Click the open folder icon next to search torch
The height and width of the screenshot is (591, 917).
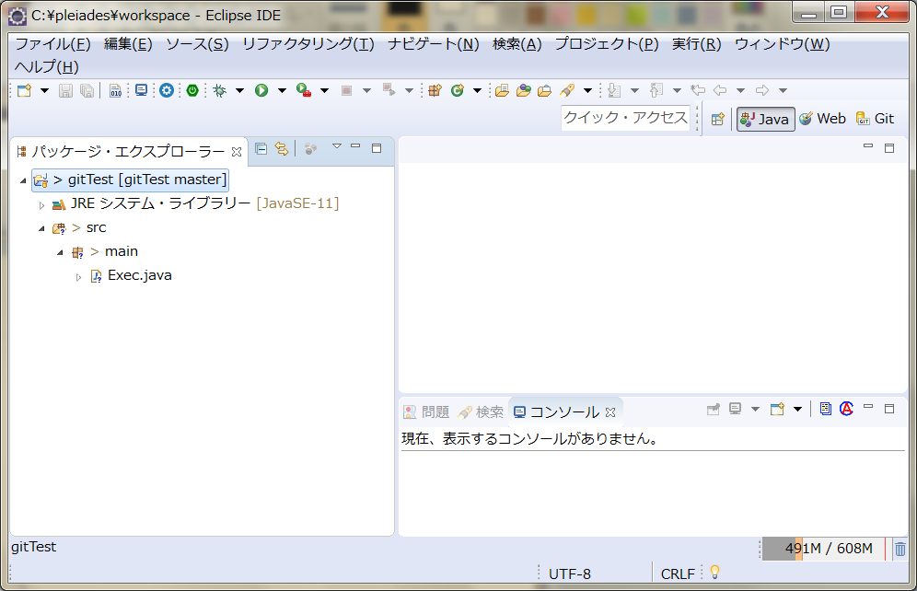click(x=544, y=90)
